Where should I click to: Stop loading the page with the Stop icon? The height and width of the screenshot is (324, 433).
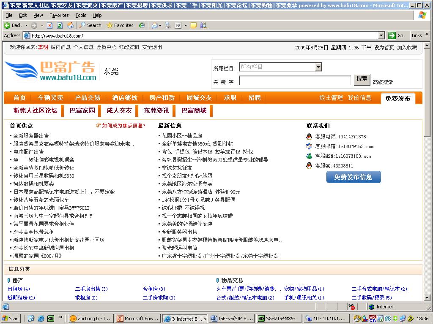pos(50,25)
